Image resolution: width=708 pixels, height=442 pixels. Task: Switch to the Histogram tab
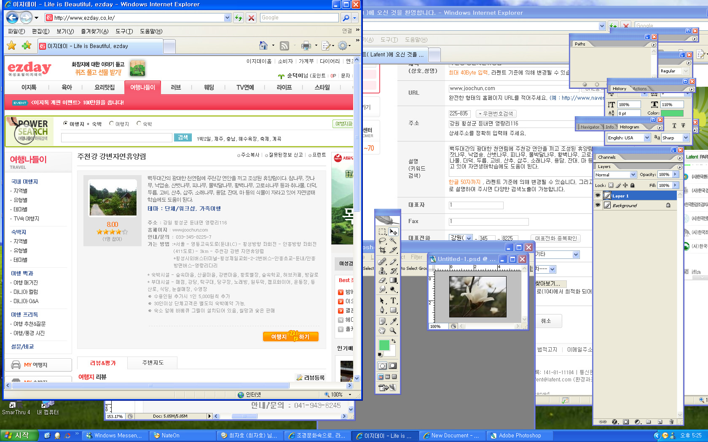coord(629,127)
